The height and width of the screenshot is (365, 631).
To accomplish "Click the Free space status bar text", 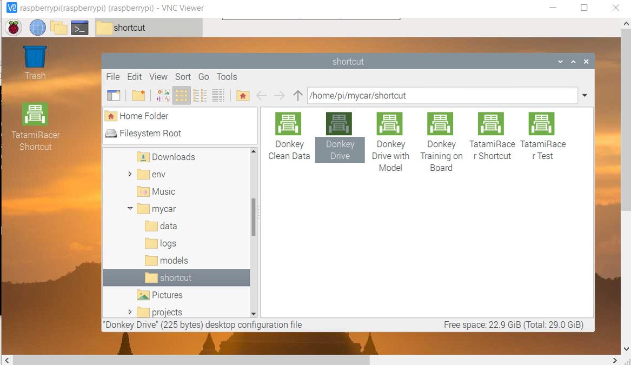I will 514,325.
